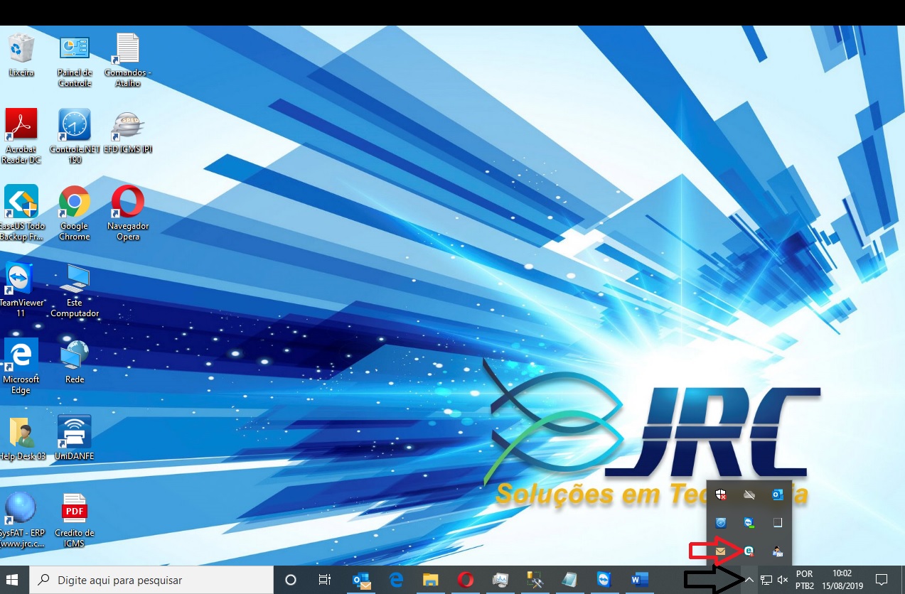This screenshot has width=905, height=594.
Task: Open File Explorer from the taskbar
Action: 431,580
